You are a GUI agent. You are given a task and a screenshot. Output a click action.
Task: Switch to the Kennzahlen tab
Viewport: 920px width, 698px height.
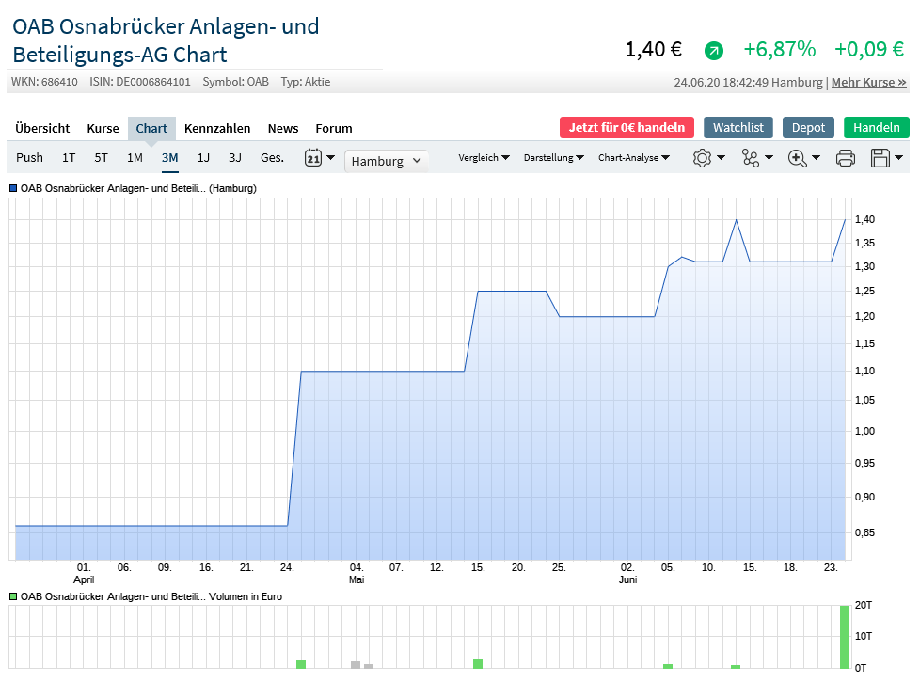(x=217, y=128)
